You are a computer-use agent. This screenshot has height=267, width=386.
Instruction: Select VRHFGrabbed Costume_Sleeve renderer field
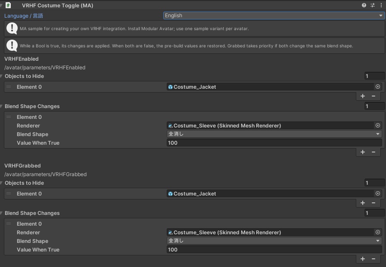pos(270,232)
